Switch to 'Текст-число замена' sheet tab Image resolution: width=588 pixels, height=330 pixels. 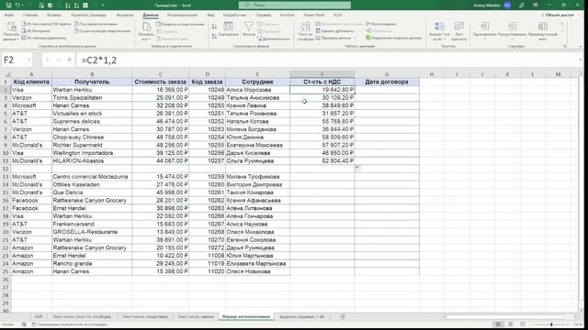coord(196,317)
